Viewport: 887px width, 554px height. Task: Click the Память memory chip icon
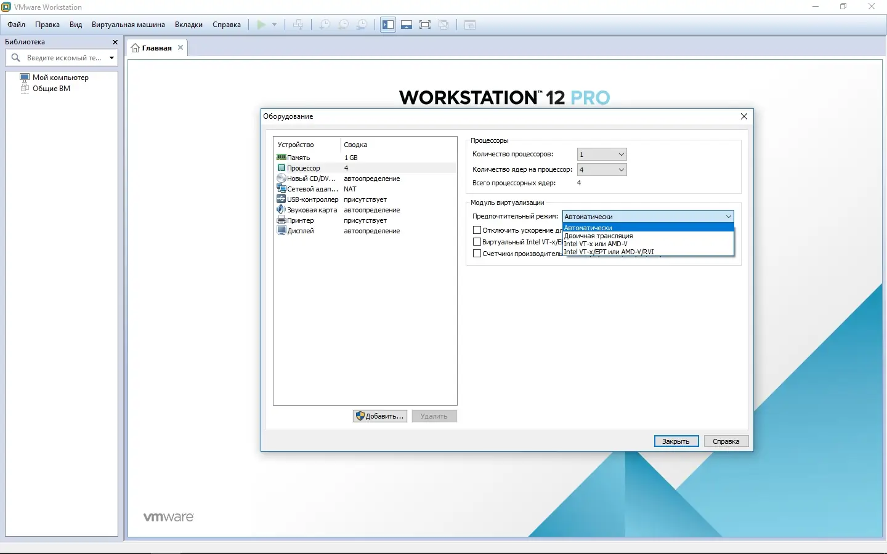(x=281, y=158)
